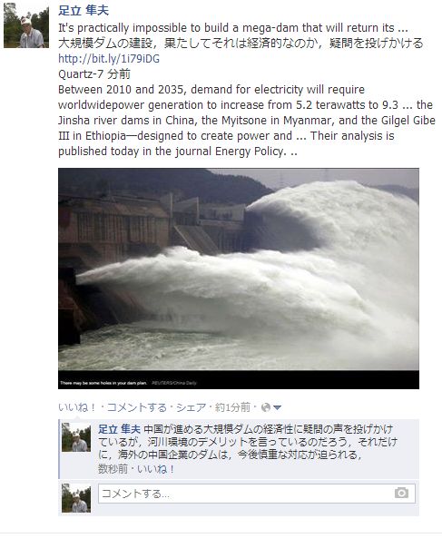
Task: Click the camera icon in comment box
Action: (x=401, y=494)
